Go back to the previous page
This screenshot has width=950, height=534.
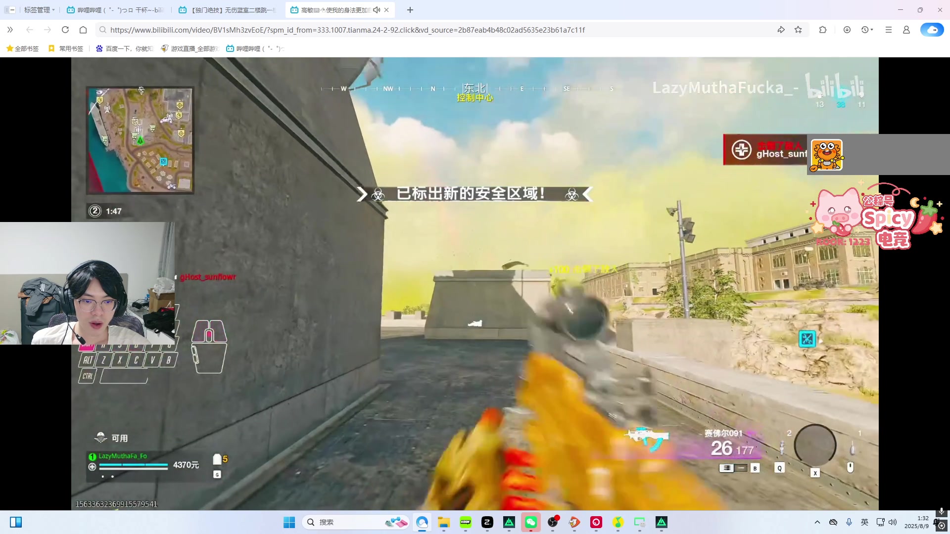[30, 30]
